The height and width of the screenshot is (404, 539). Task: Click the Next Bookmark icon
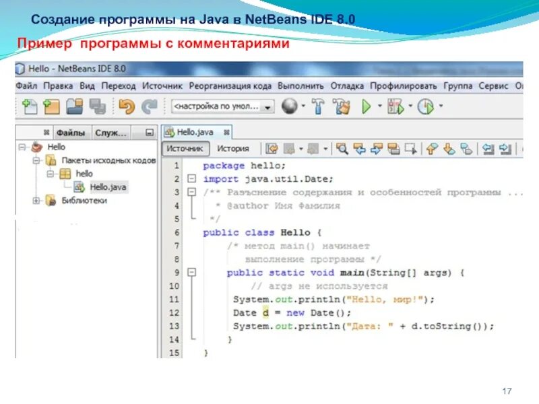coord(449,149)
